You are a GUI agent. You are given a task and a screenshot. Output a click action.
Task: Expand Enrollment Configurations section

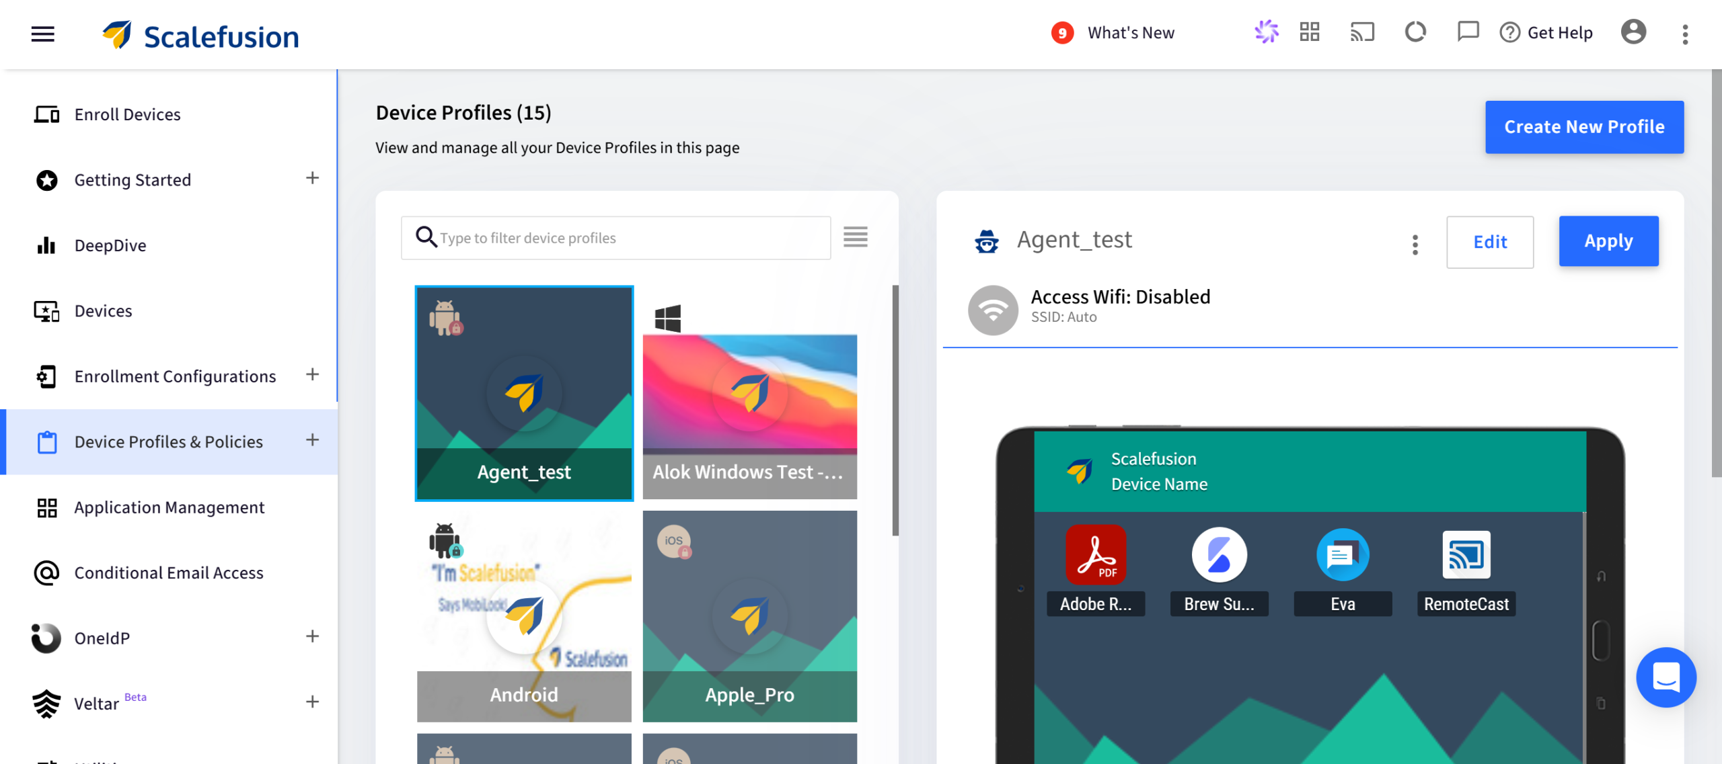coord(312,374)
